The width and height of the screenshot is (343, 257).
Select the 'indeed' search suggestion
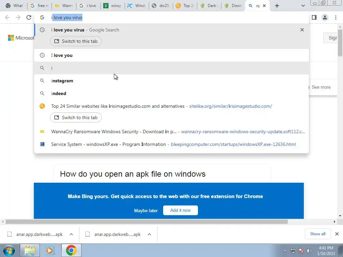[171, 93]
